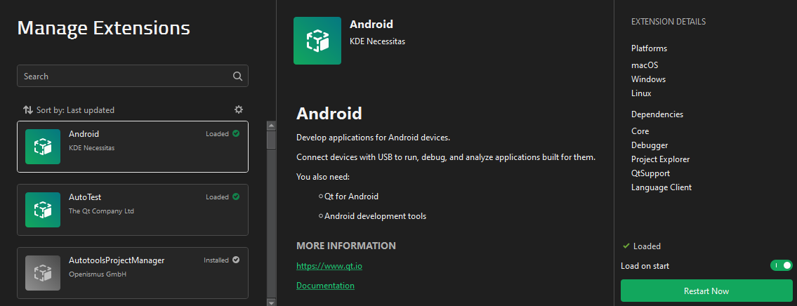
Task: Click the EXTENSION DETAILS heading
Action: coord(668,22)
